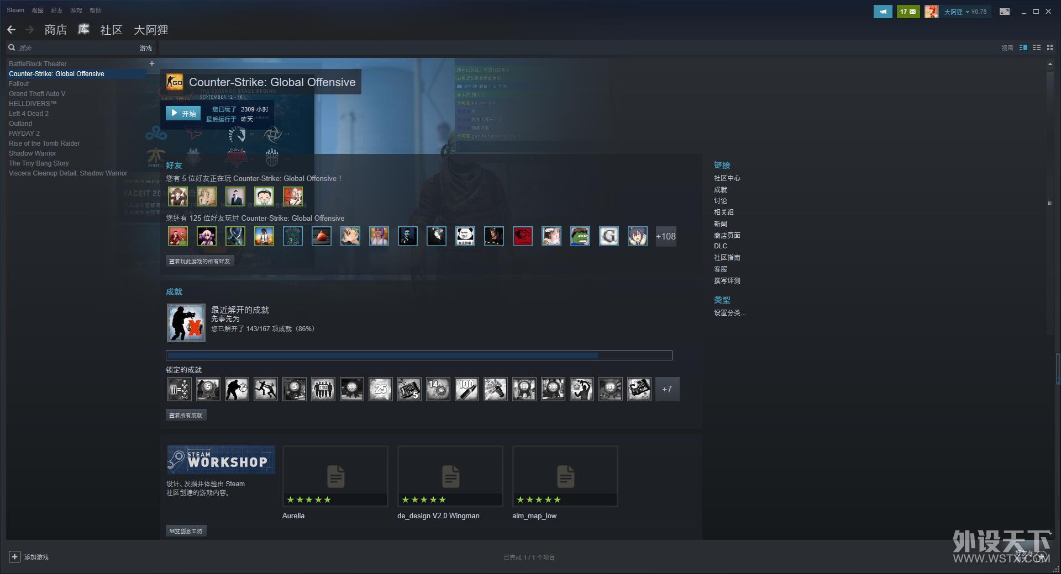Click the plus icon beside BattleBlock Theater

click(x=152, y=63)
